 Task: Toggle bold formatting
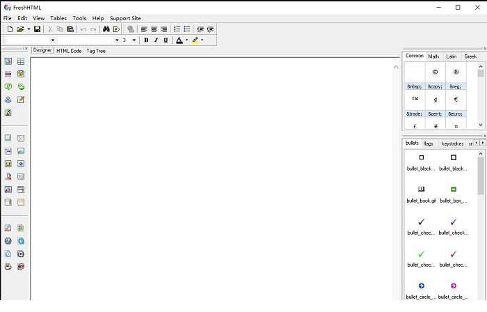coord(146,40)
